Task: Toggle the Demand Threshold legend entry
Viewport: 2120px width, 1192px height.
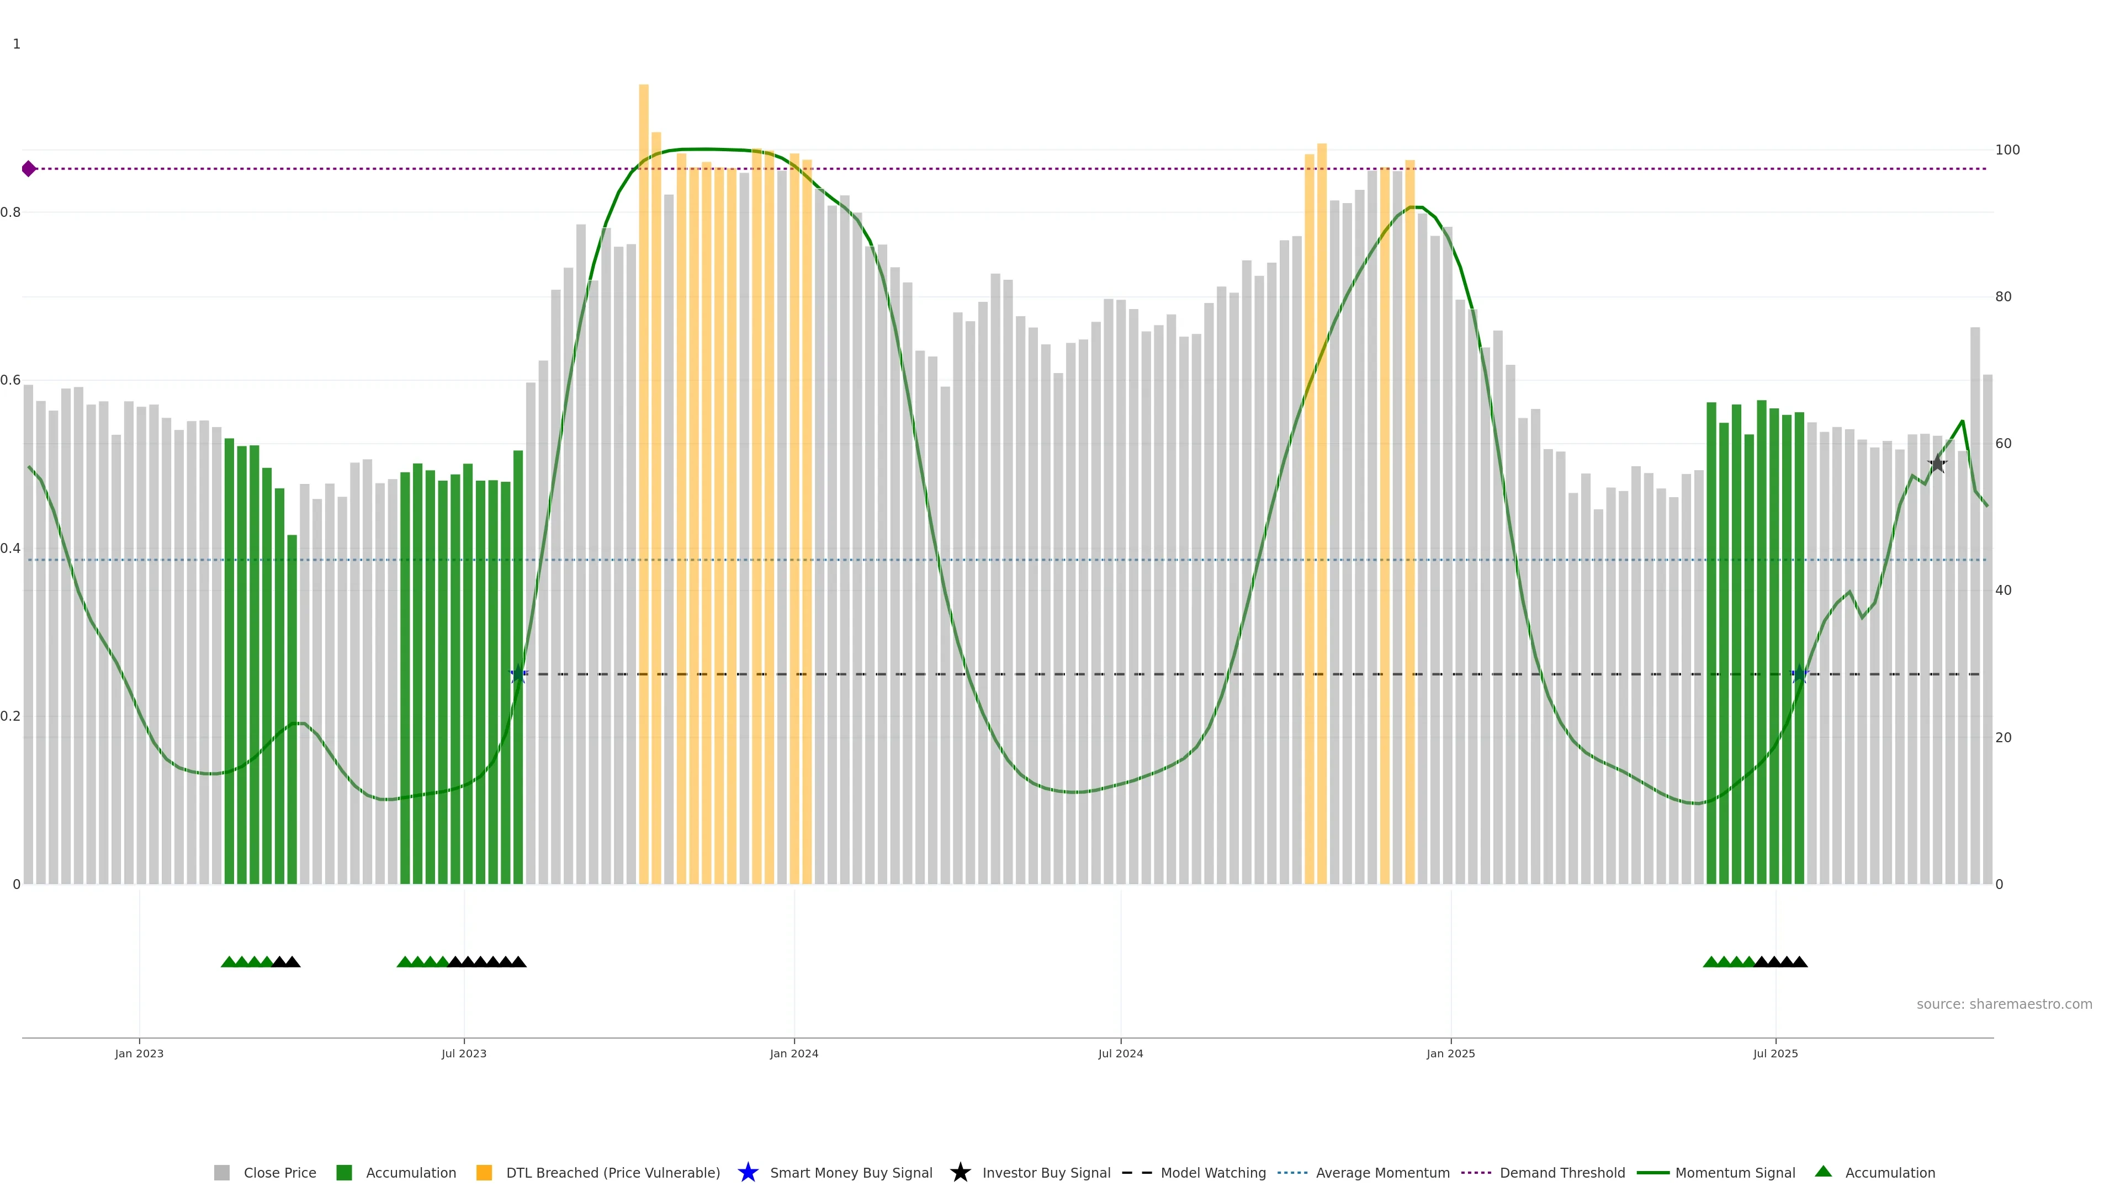Action: point(1561,1172)
